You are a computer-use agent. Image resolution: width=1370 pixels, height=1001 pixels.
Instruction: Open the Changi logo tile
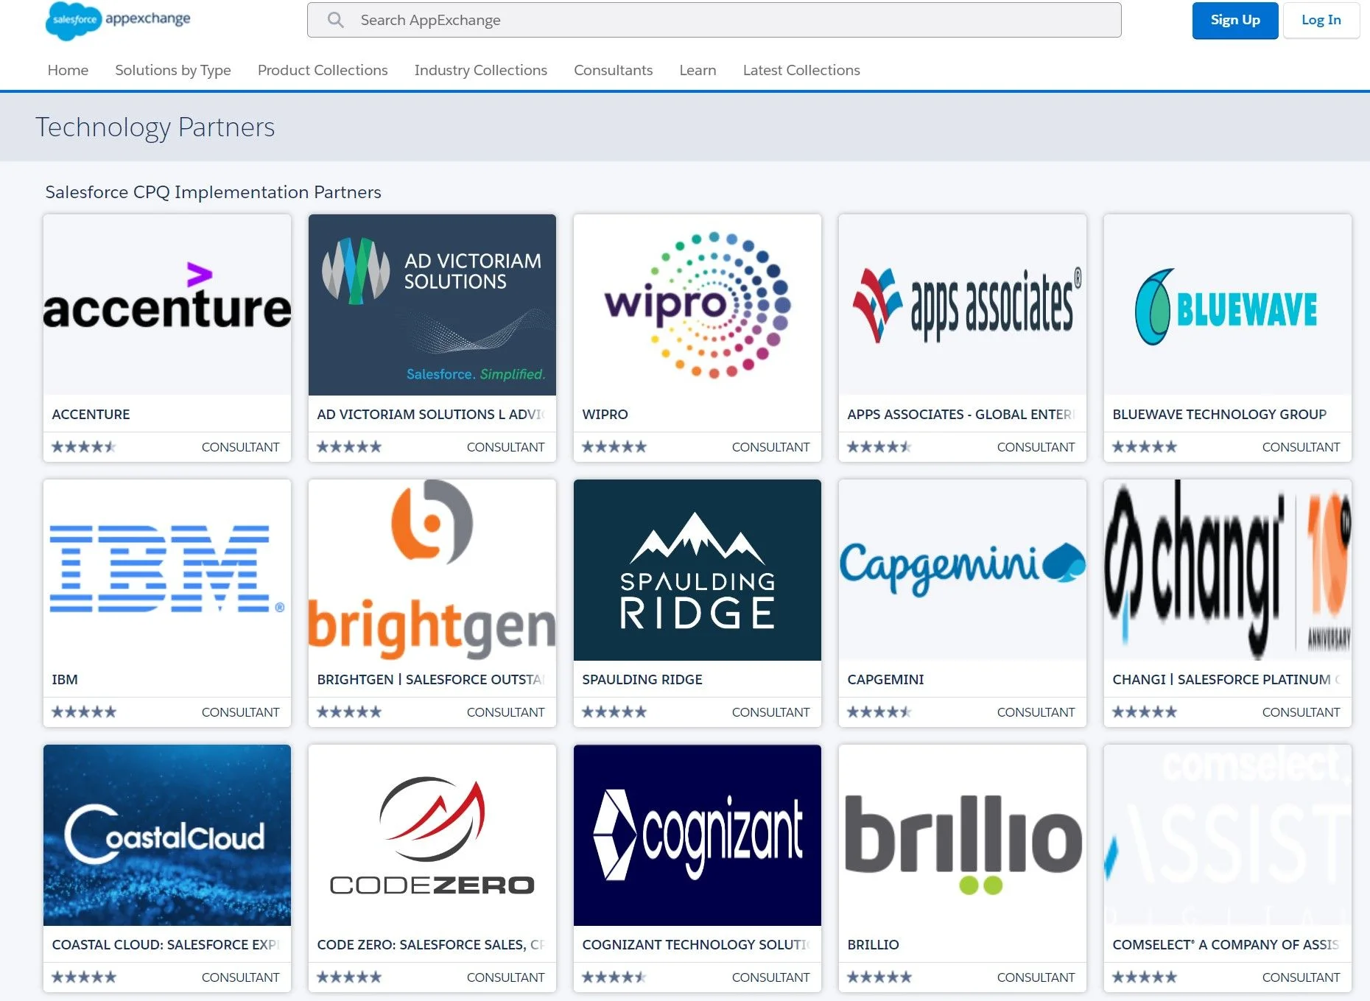pos(1228,570)
